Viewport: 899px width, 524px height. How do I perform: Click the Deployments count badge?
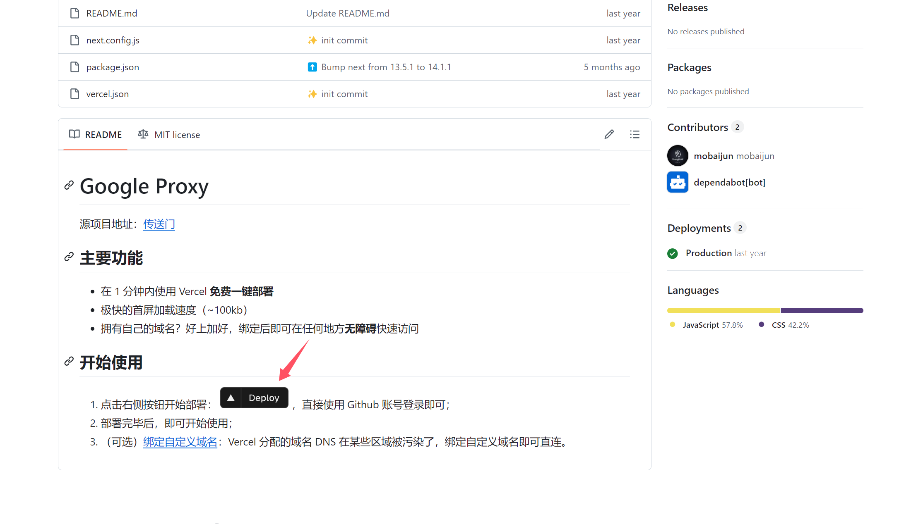[740, 228]
